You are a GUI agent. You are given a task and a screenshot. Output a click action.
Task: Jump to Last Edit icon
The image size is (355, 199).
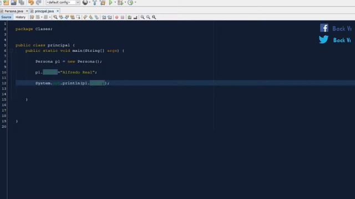pos(32,17)
